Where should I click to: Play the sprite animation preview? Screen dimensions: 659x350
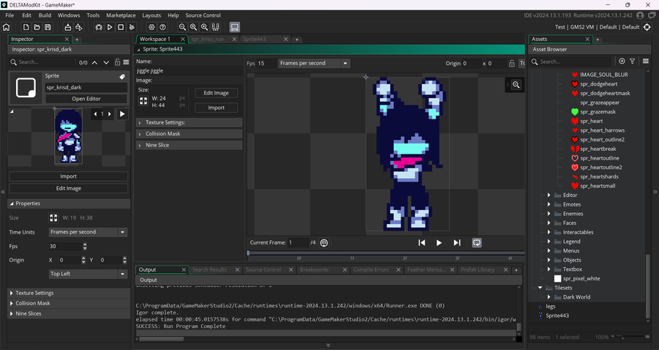tap(439, 243)
